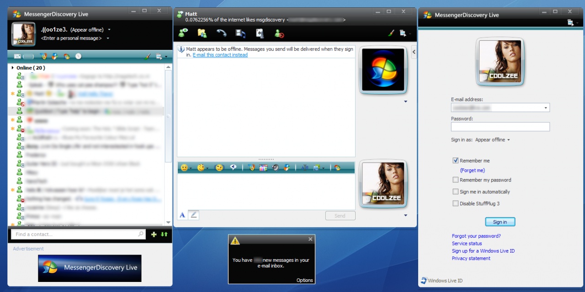Send a nudge with the shaking face

(x=219, y=168)
